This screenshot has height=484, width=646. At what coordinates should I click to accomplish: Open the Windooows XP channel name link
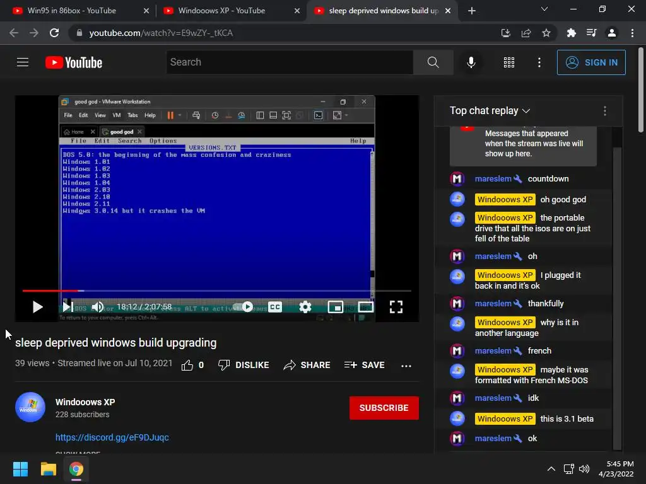coord(85,402)
